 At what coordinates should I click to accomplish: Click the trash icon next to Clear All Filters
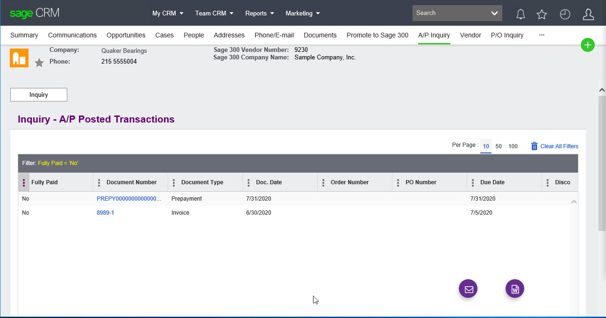coord(534,146)
